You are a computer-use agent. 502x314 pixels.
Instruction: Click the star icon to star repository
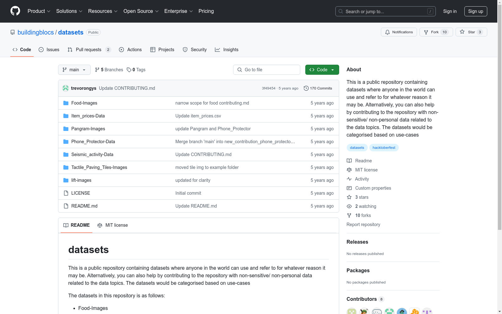[x=462, y=32]
